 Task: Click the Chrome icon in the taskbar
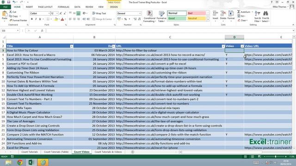20,162
